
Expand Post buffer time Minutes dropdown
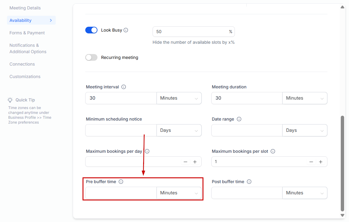tap(305, 193)
